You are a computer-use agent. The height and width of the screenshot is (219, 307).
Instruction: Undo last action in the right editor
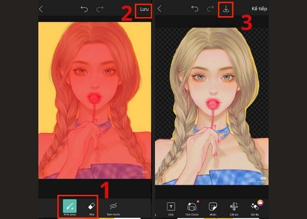coord(195,9)
